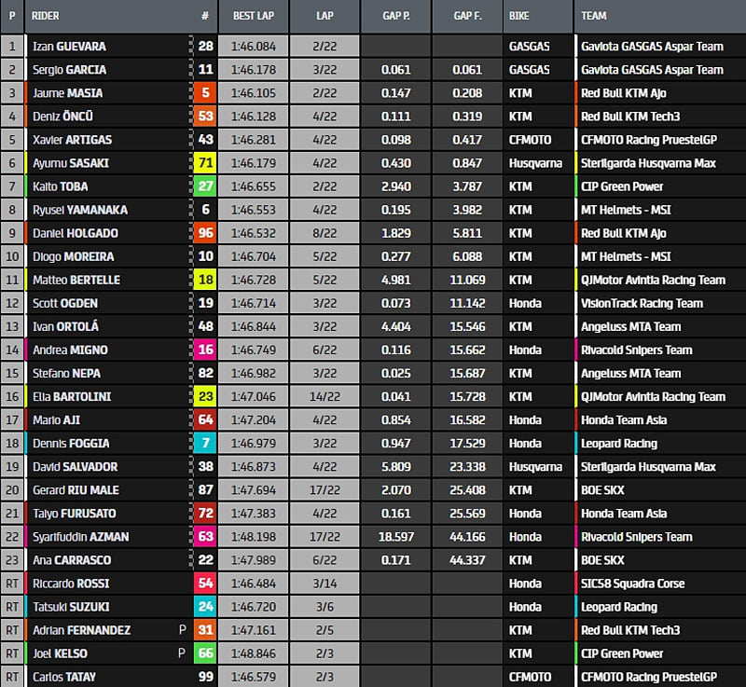Click the P marker beside Joel KELSO
The image size is (746, 687).
click(183, 653)
